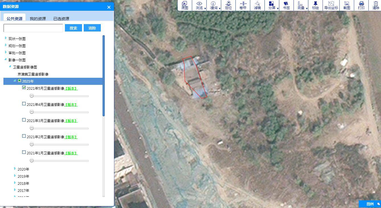Clear the map with 清除 trash icon
This screenshot has width=381, height=208.
[376, 5]
